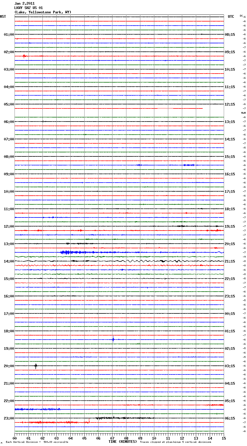247x446 pixels.
Task: Click the blue signal near minute 12 below 08:00
Action: pyautogui.click(x=189, y=165)
